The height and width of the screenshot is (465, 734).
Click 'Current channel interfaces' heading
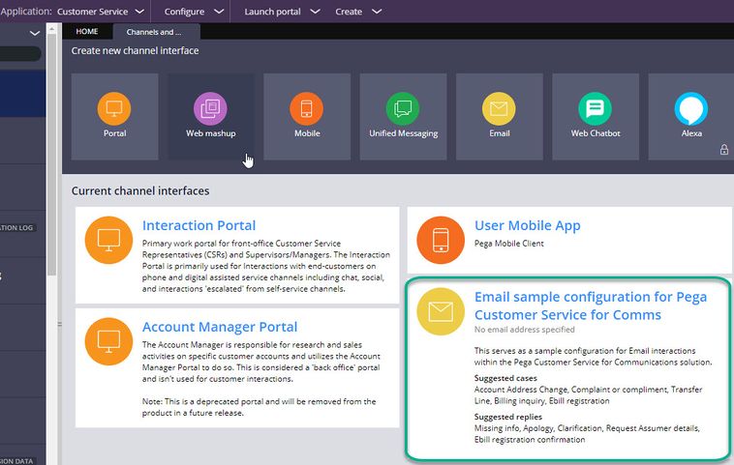coord(140,190)
